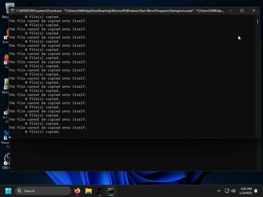
Task: Click the cmd window title bar icon
Action: pos(13,11)
